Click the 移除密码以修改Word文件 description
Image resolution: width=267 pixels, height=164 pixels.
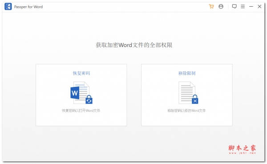[x=186, y=110]
